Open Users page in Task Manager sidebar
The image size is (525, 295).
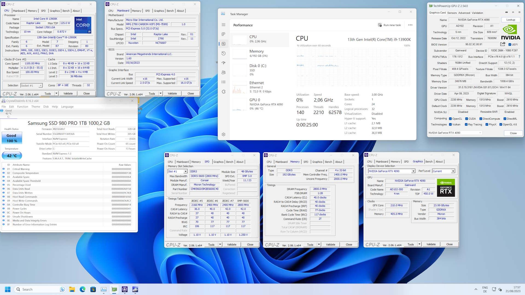[x=223, y=72]
